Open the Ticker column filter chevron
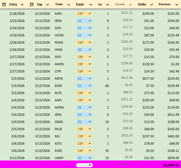The width and height of the screenshot is (181, 168). (x=69, y=5)
